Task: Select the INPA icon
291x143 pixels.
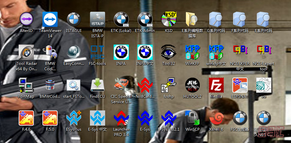Action: coord(121,52)
